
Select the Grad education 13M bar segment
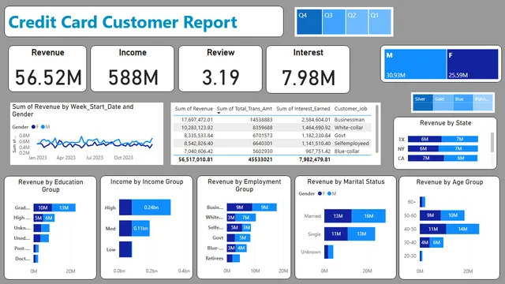coord(64,207)
